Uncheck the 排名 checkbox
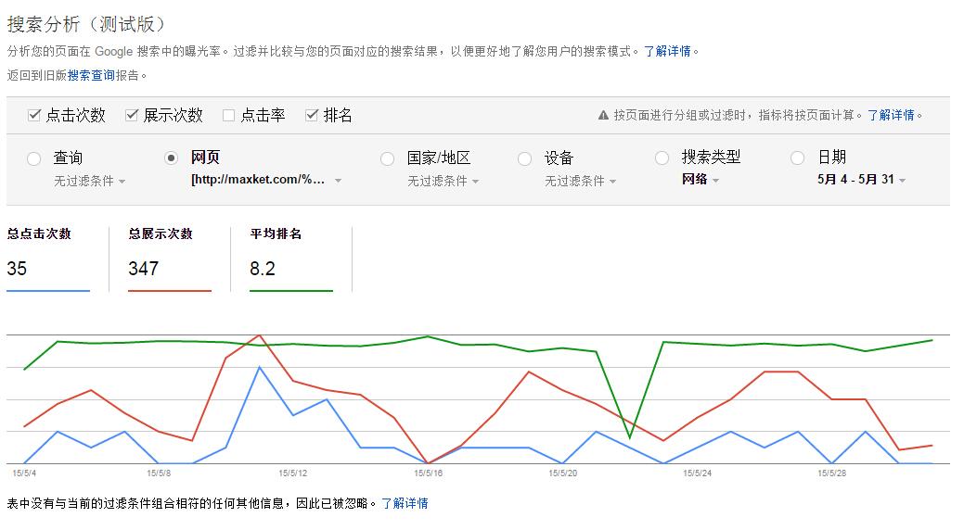This screenshot has height=530, width=964. [x=311, y=115]
